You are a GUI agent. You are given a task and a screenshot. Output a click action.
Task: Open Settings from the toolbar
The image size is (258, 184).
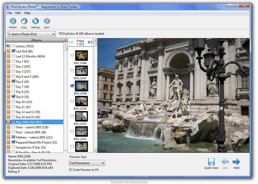coord(35,21)
